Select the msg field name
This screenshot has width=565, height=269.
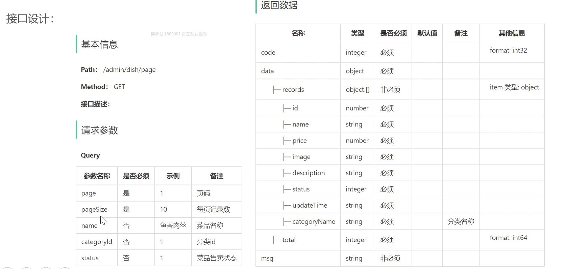[267, 259]
